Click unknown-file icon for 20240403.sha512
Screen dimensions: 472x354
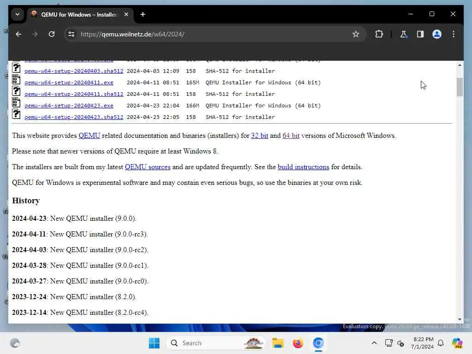[x=16, y=68]
